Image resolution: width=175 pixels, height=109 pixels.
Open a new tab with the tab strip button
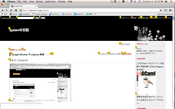(x=40, y=6)
